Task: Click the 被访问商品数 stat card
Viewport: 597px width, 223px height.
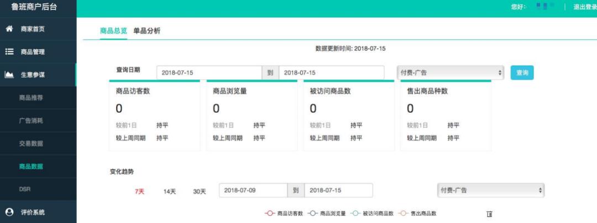Action: tap(349, 115)
